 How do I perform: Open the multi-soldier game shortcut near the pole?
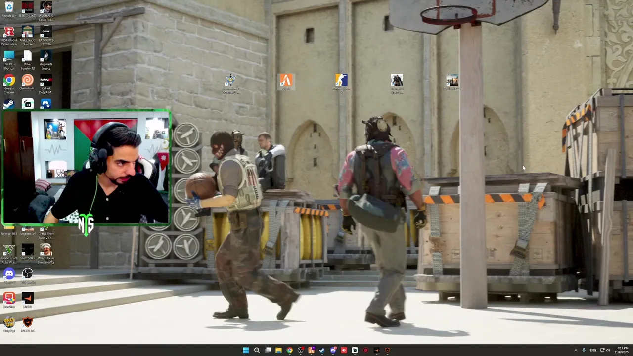click(452, 82)
